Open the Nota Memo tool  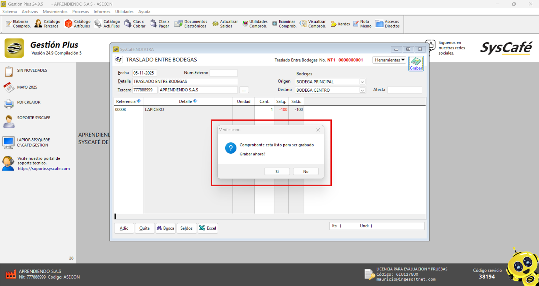point(362,24)
